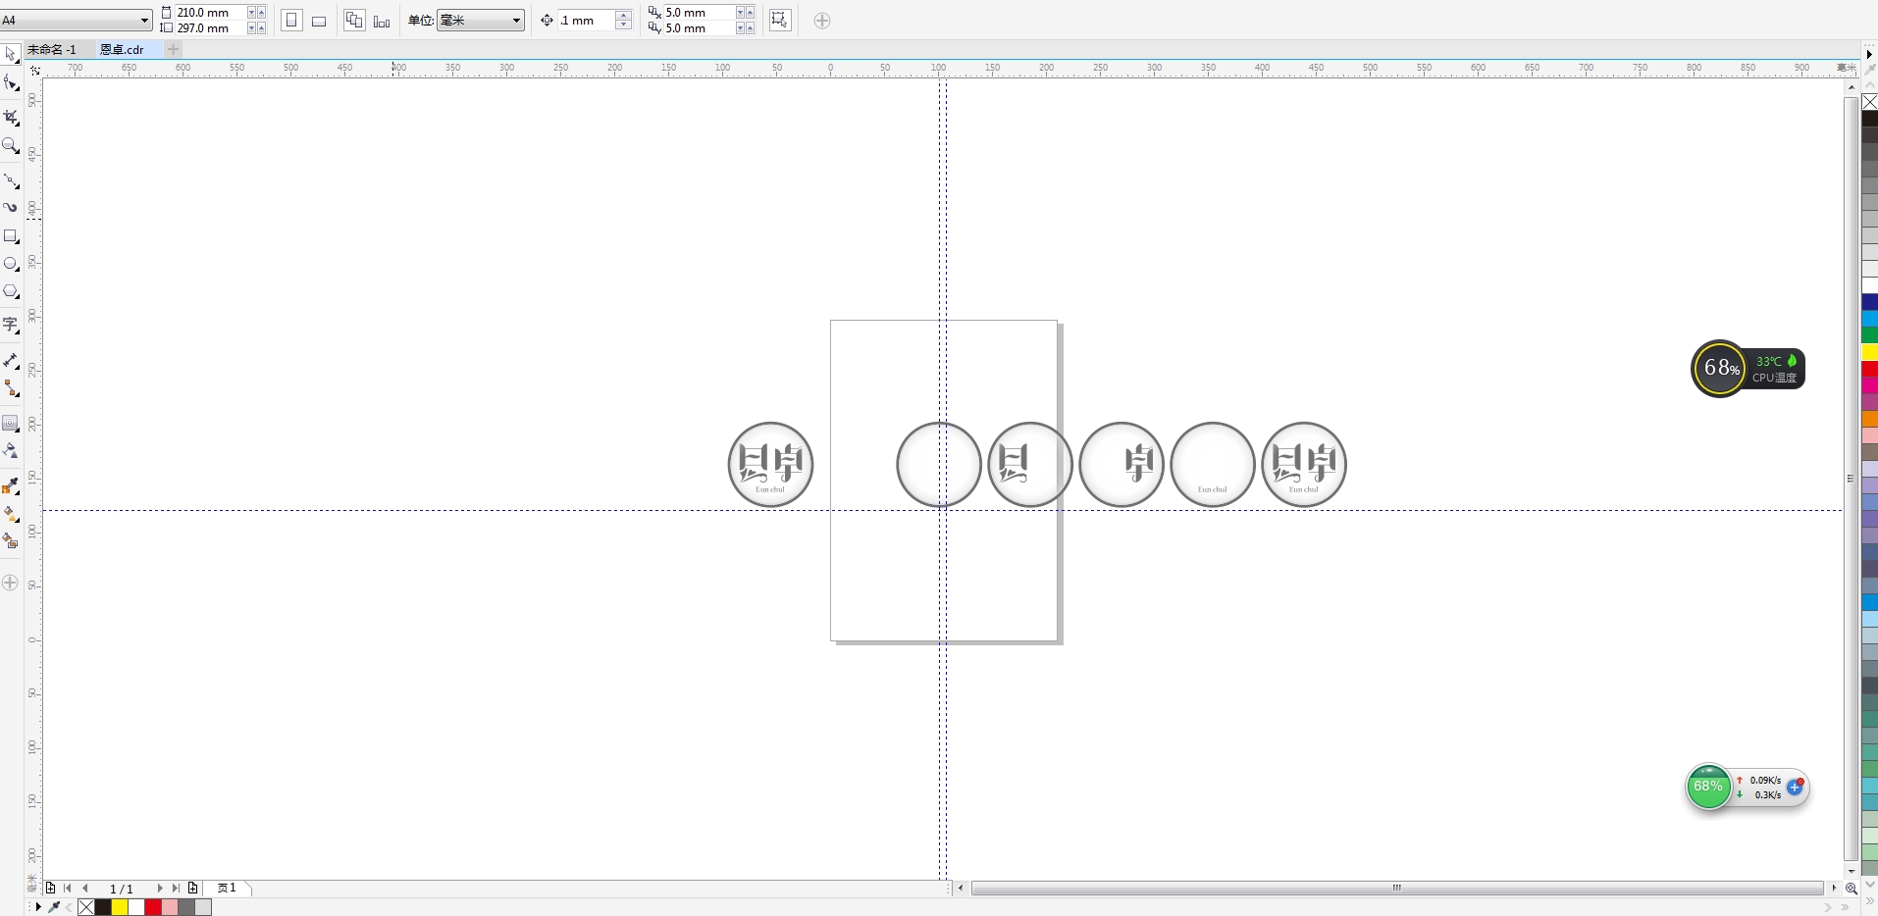The height and width of the screenshot is (916, 1878).
Task: Open a new document tab with plus
Action: pyautogui.click(x=173, y=49)
